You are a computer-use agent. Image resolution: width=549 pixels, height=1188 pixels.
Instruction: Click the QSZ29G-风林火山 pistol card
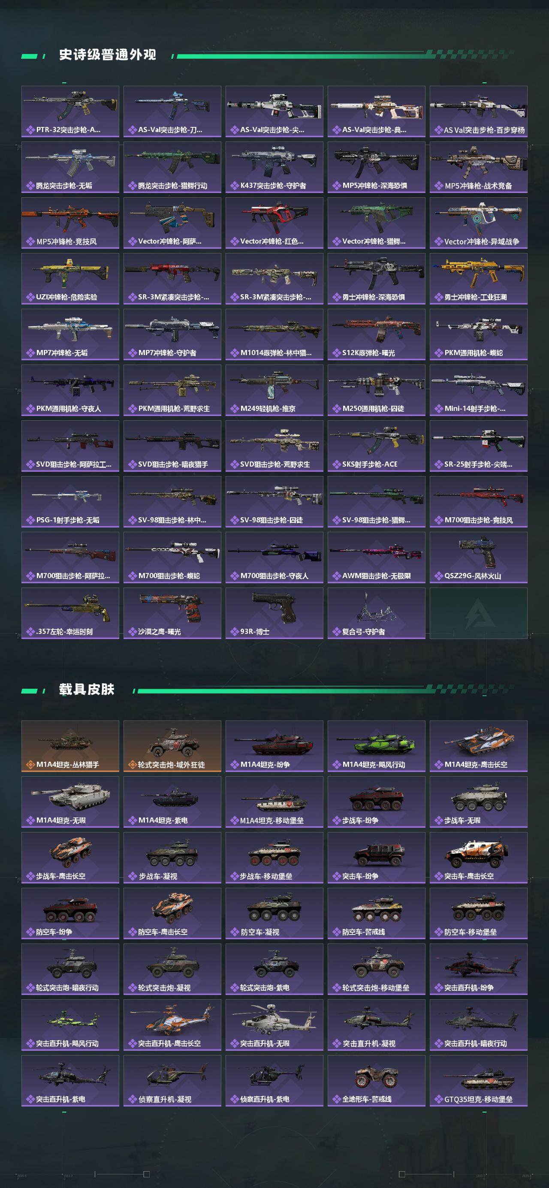pyautogui.click(x=478, y=558)
